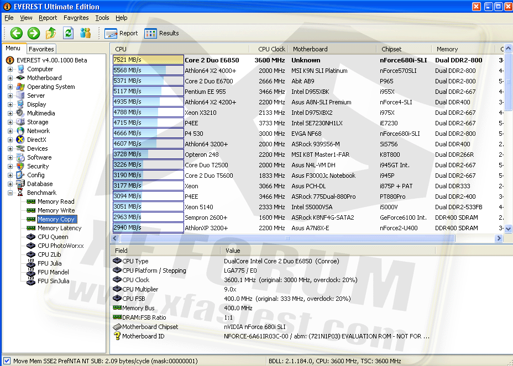
Task: Select Memory Copy benchmark
Action: 56,219
